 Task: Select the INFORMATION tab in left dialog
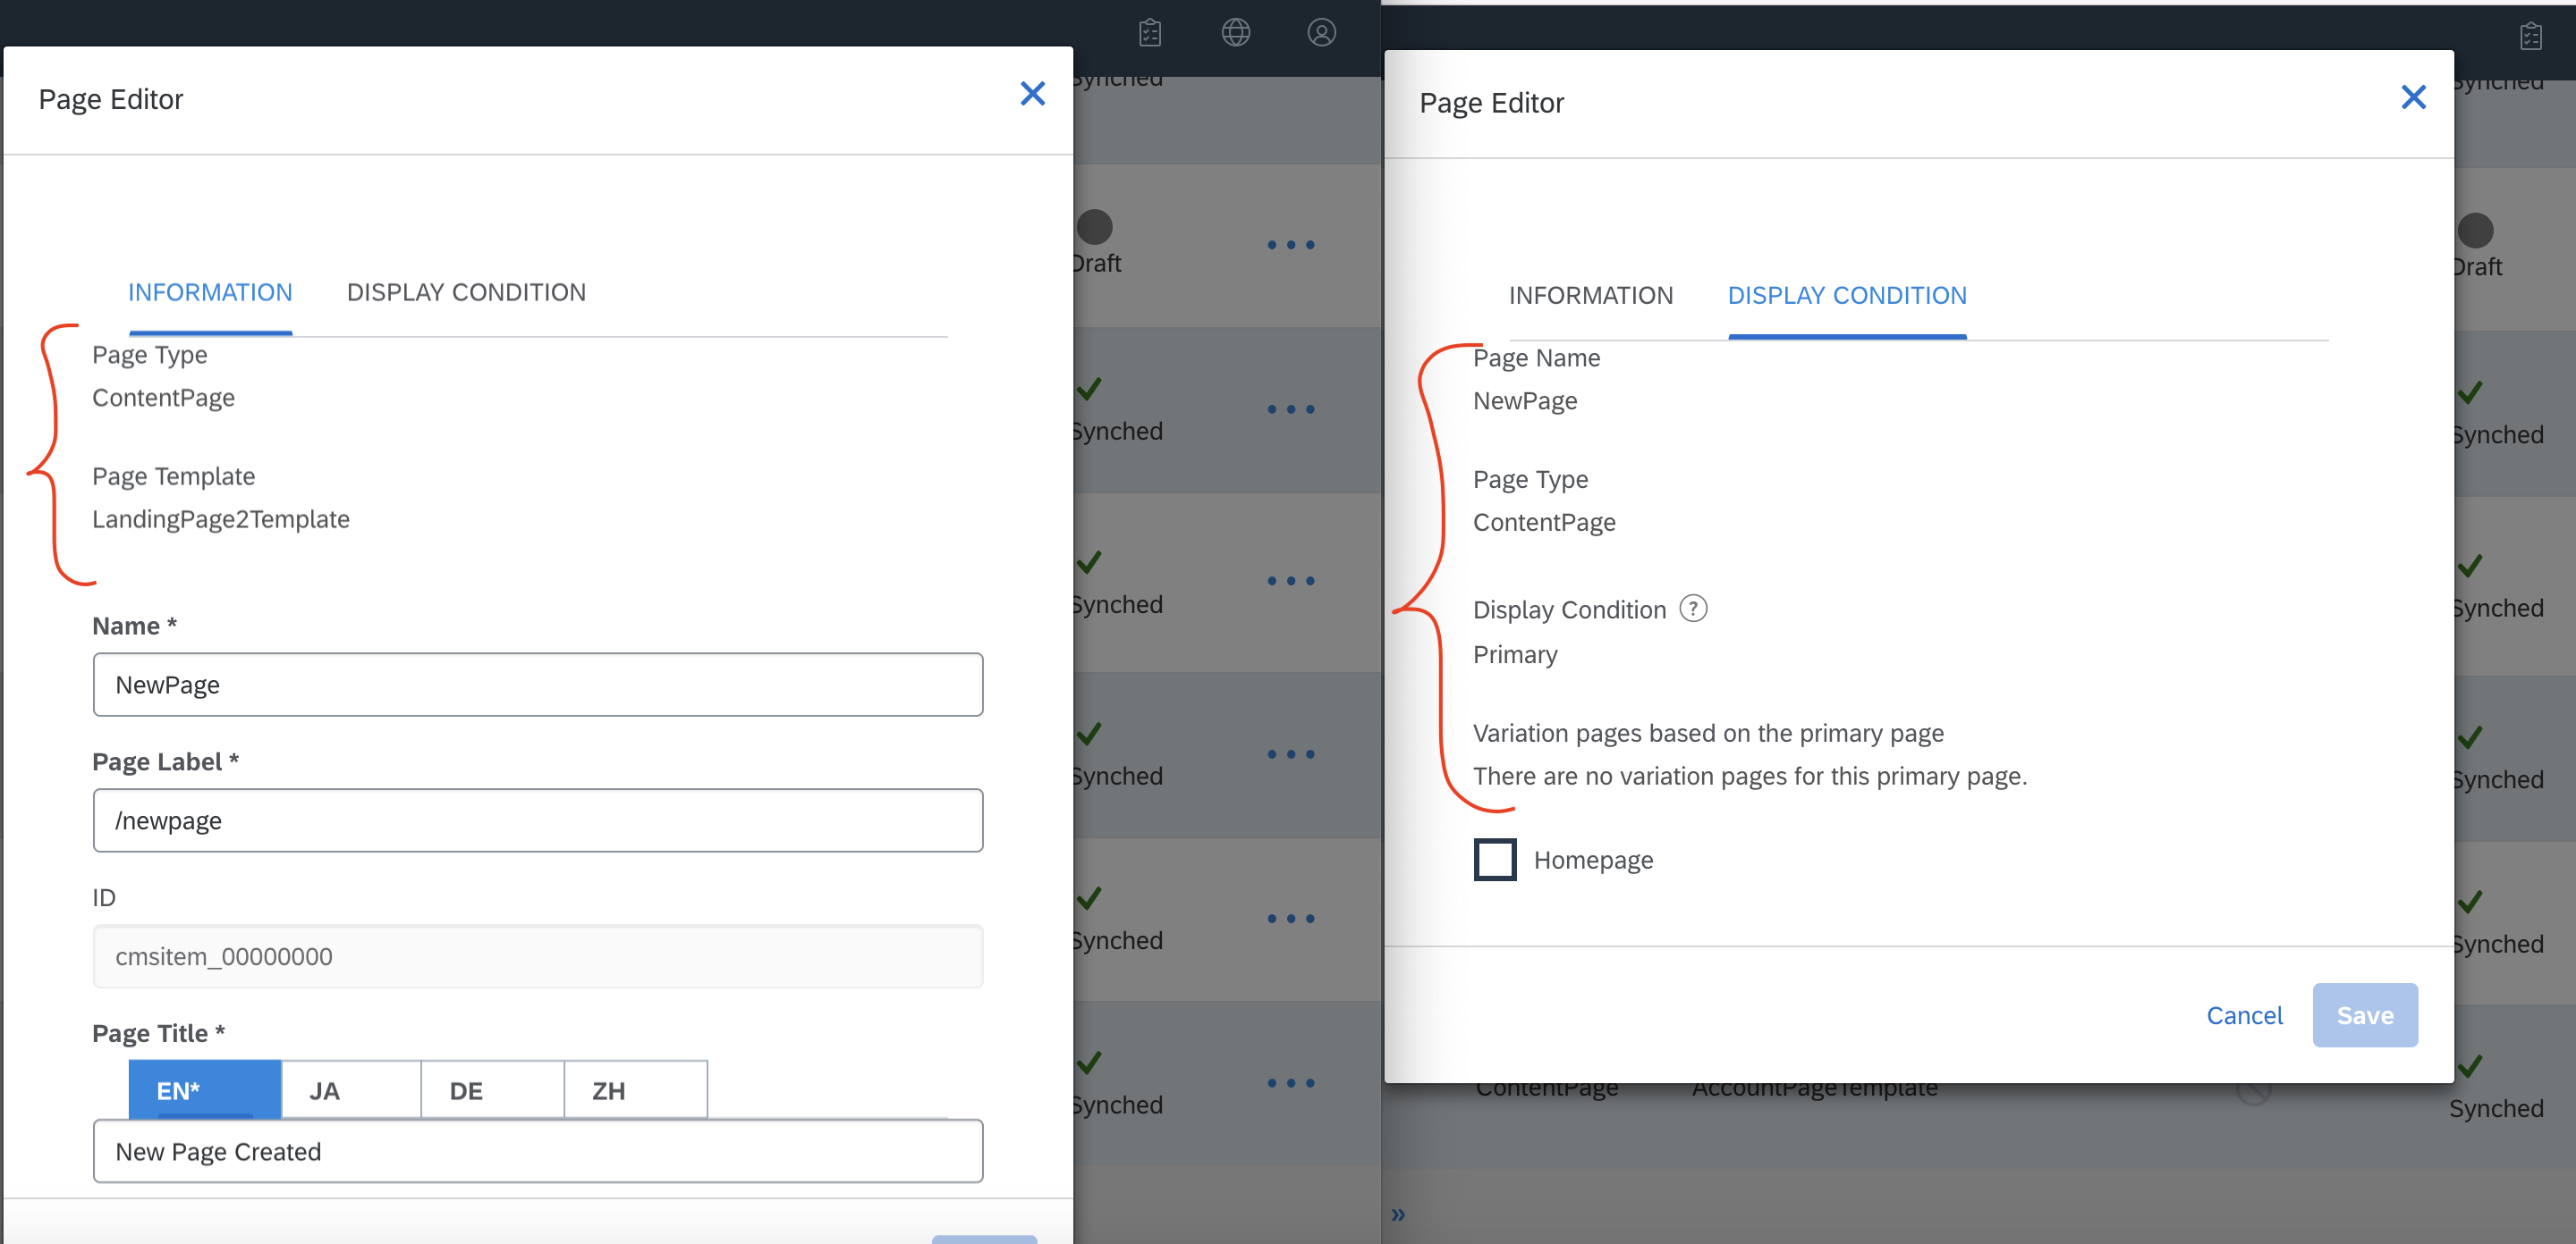(210, 291)
